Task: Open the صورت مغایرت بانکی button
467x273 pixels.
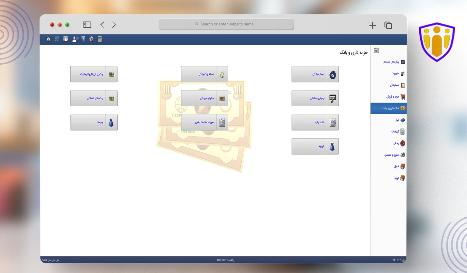Action: [205, 122]
